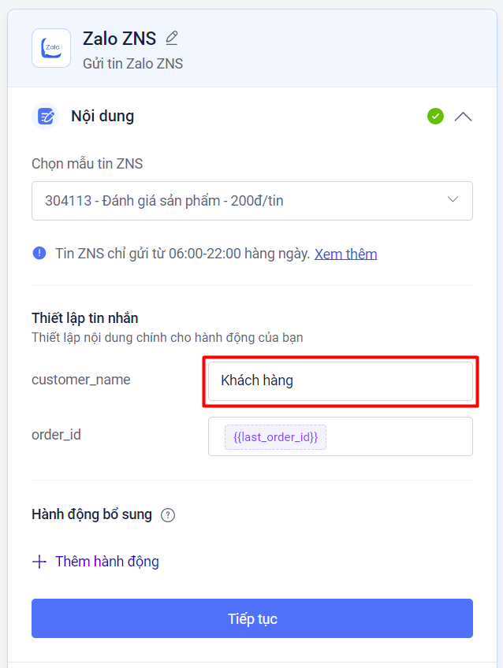Viewport: 503px width, 668px height.
Task: Click the Zalo app logo icon
Action: click(51, 48)
